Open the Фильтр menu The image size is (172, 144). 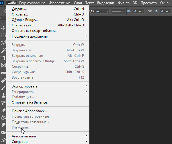pos(124,3)
